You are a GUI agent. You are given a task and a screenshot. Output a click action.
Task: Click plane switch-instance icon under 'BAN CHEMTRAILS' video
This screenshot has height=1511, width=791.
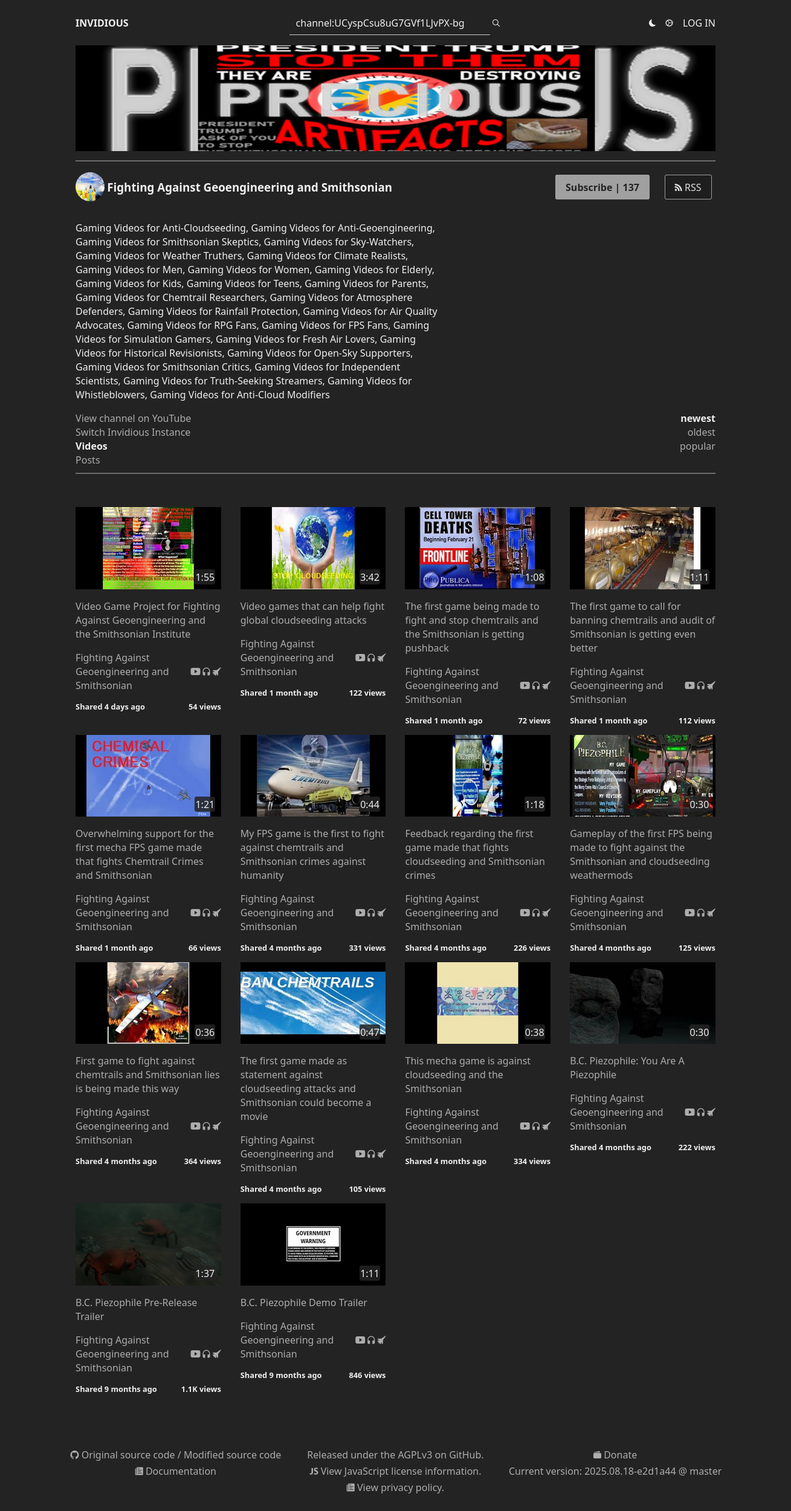pyautogui.click(x=381, y=1154)
